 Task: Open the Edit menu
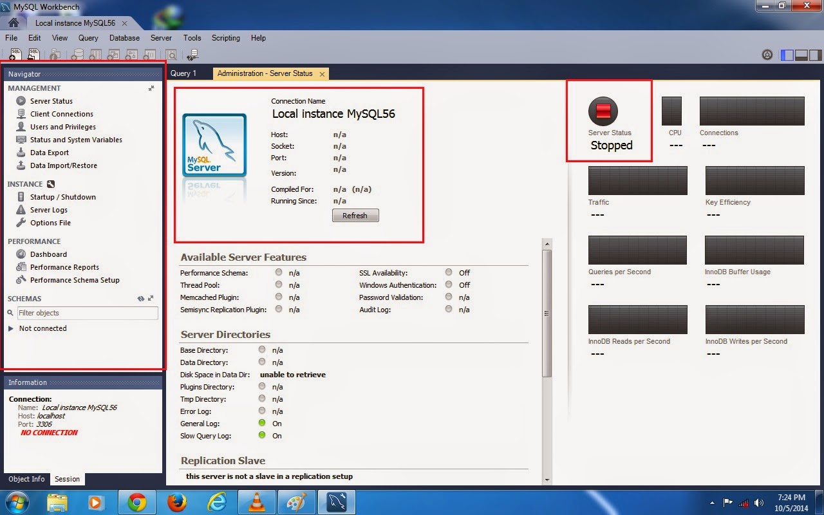[35, 38]
